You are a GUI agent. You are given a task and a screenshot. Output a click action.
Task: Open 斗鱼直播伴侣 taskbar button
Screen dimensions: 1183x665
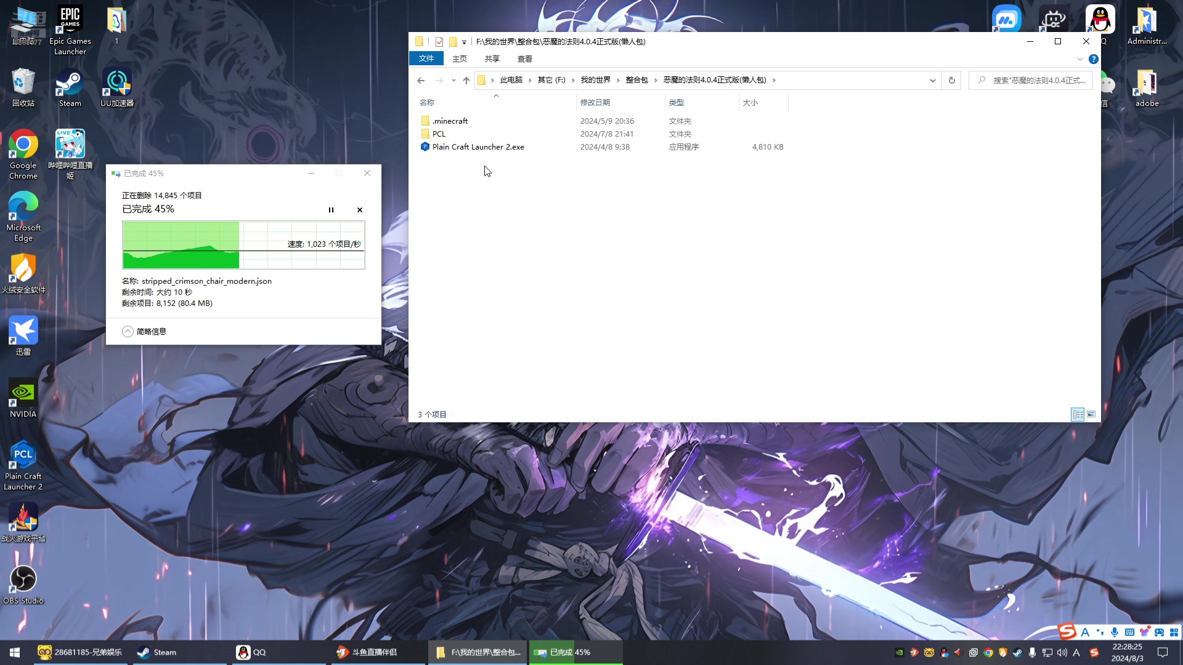coord(378,652)
